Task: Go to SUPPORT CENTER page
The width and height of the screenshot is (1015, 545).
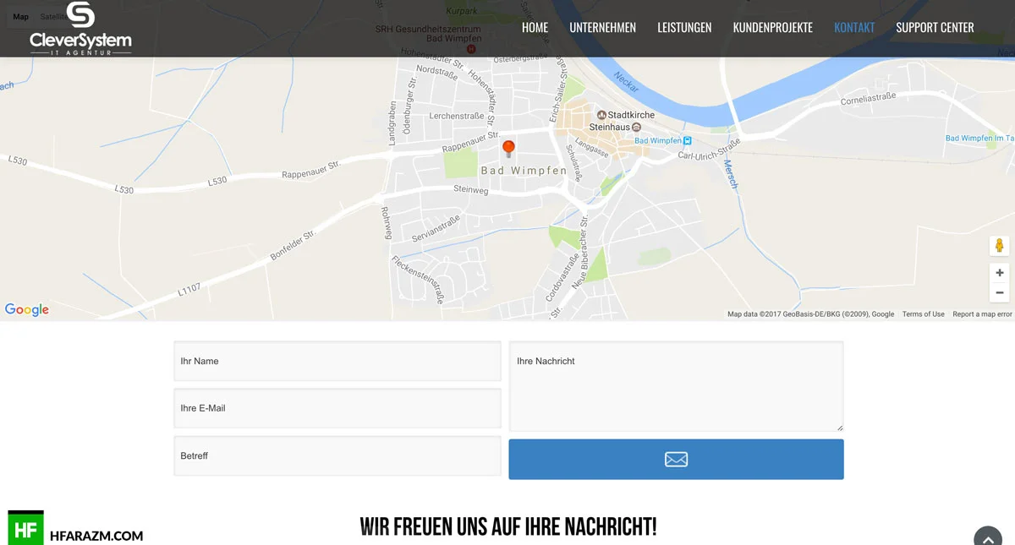Action: click(x=935, y=28)
